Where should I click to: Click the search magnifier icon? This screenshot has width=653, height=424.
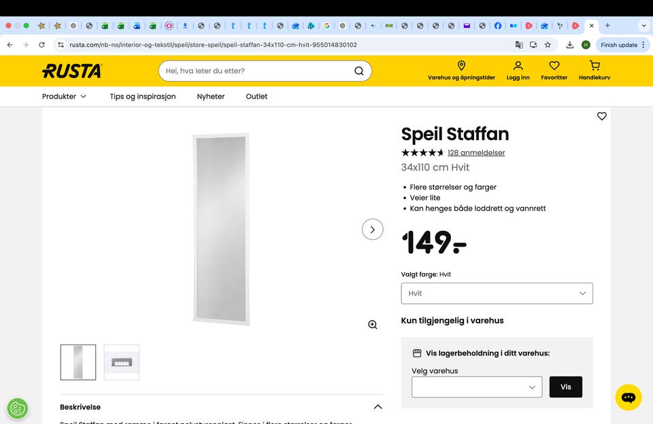[x=359, y=71]
